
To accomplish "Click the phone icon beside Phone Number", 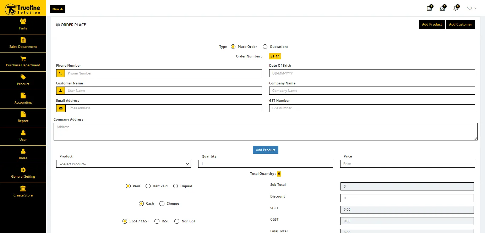I will click(60, 73).
